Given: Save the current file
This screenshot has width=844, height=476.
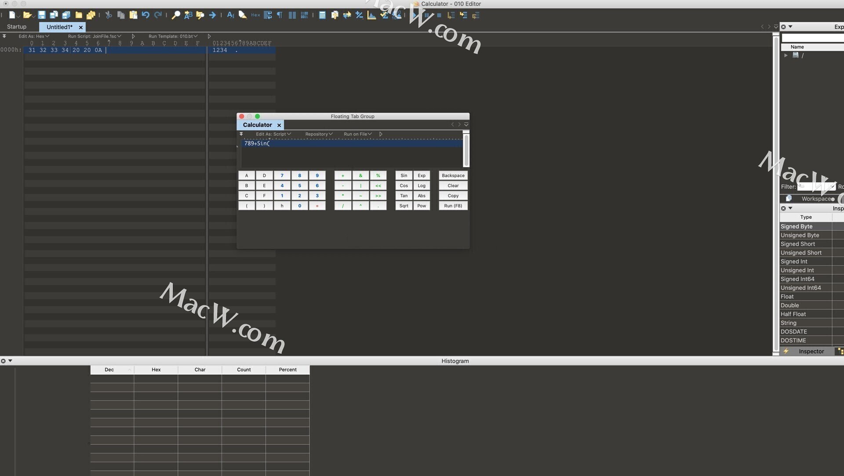Looking at the screenshot, I should 42,15.
